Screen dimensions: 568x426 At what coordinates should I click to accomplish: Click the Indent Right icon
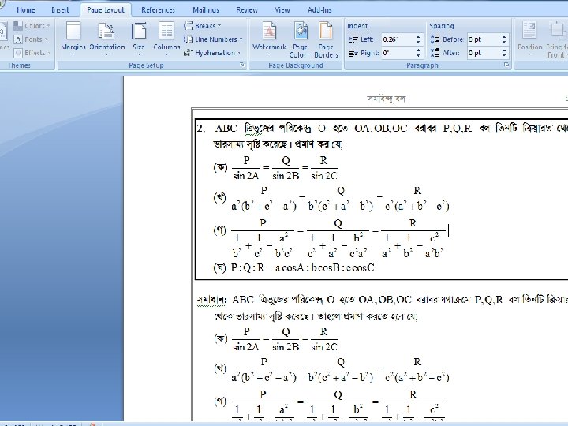point(353,53)
